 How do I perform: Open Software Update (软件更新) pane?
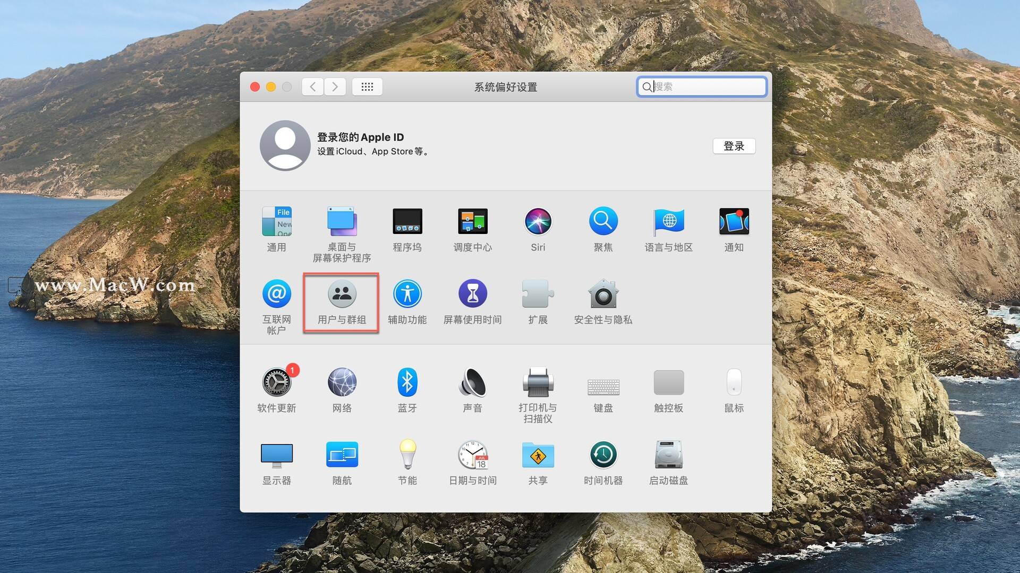[x=276, y=383]
